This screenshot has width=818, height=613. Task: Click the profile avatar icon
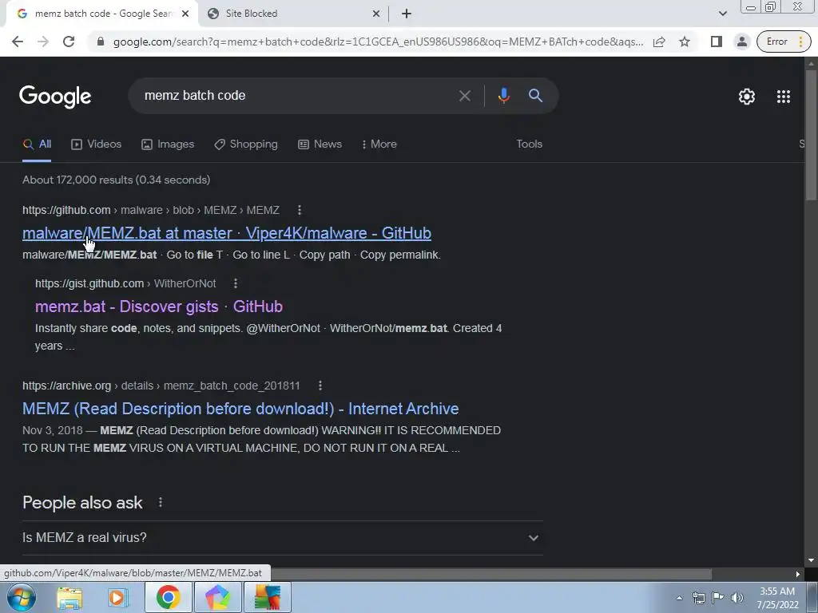click(741, 42)
